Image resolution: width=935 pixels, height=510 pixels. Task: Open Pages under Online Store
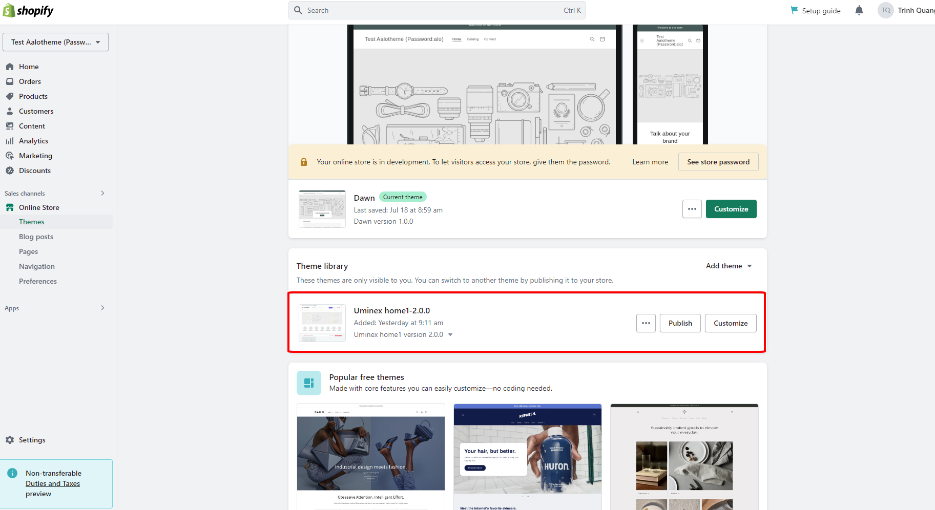pos(28,251)
